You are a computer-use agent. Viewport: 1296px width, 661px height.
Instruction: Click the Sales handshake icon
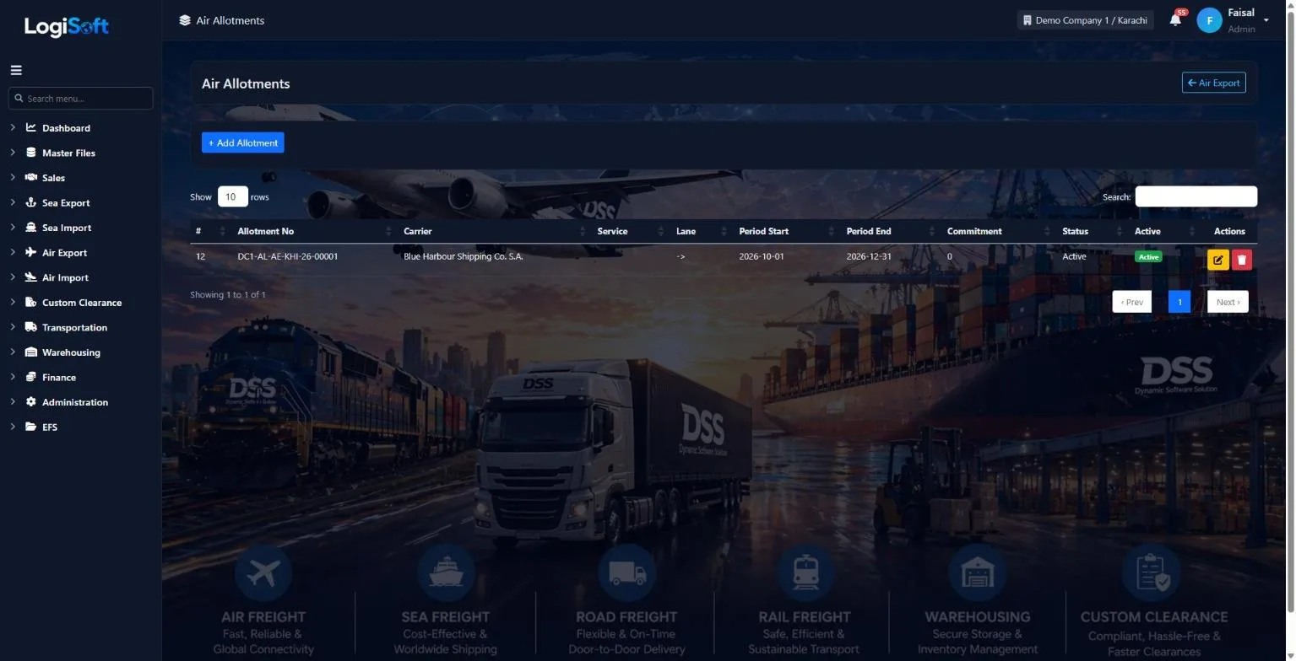31,178
